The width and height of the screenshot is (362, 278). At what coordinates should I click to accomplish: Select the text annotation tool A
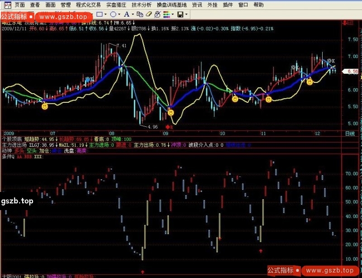[127, 14]
